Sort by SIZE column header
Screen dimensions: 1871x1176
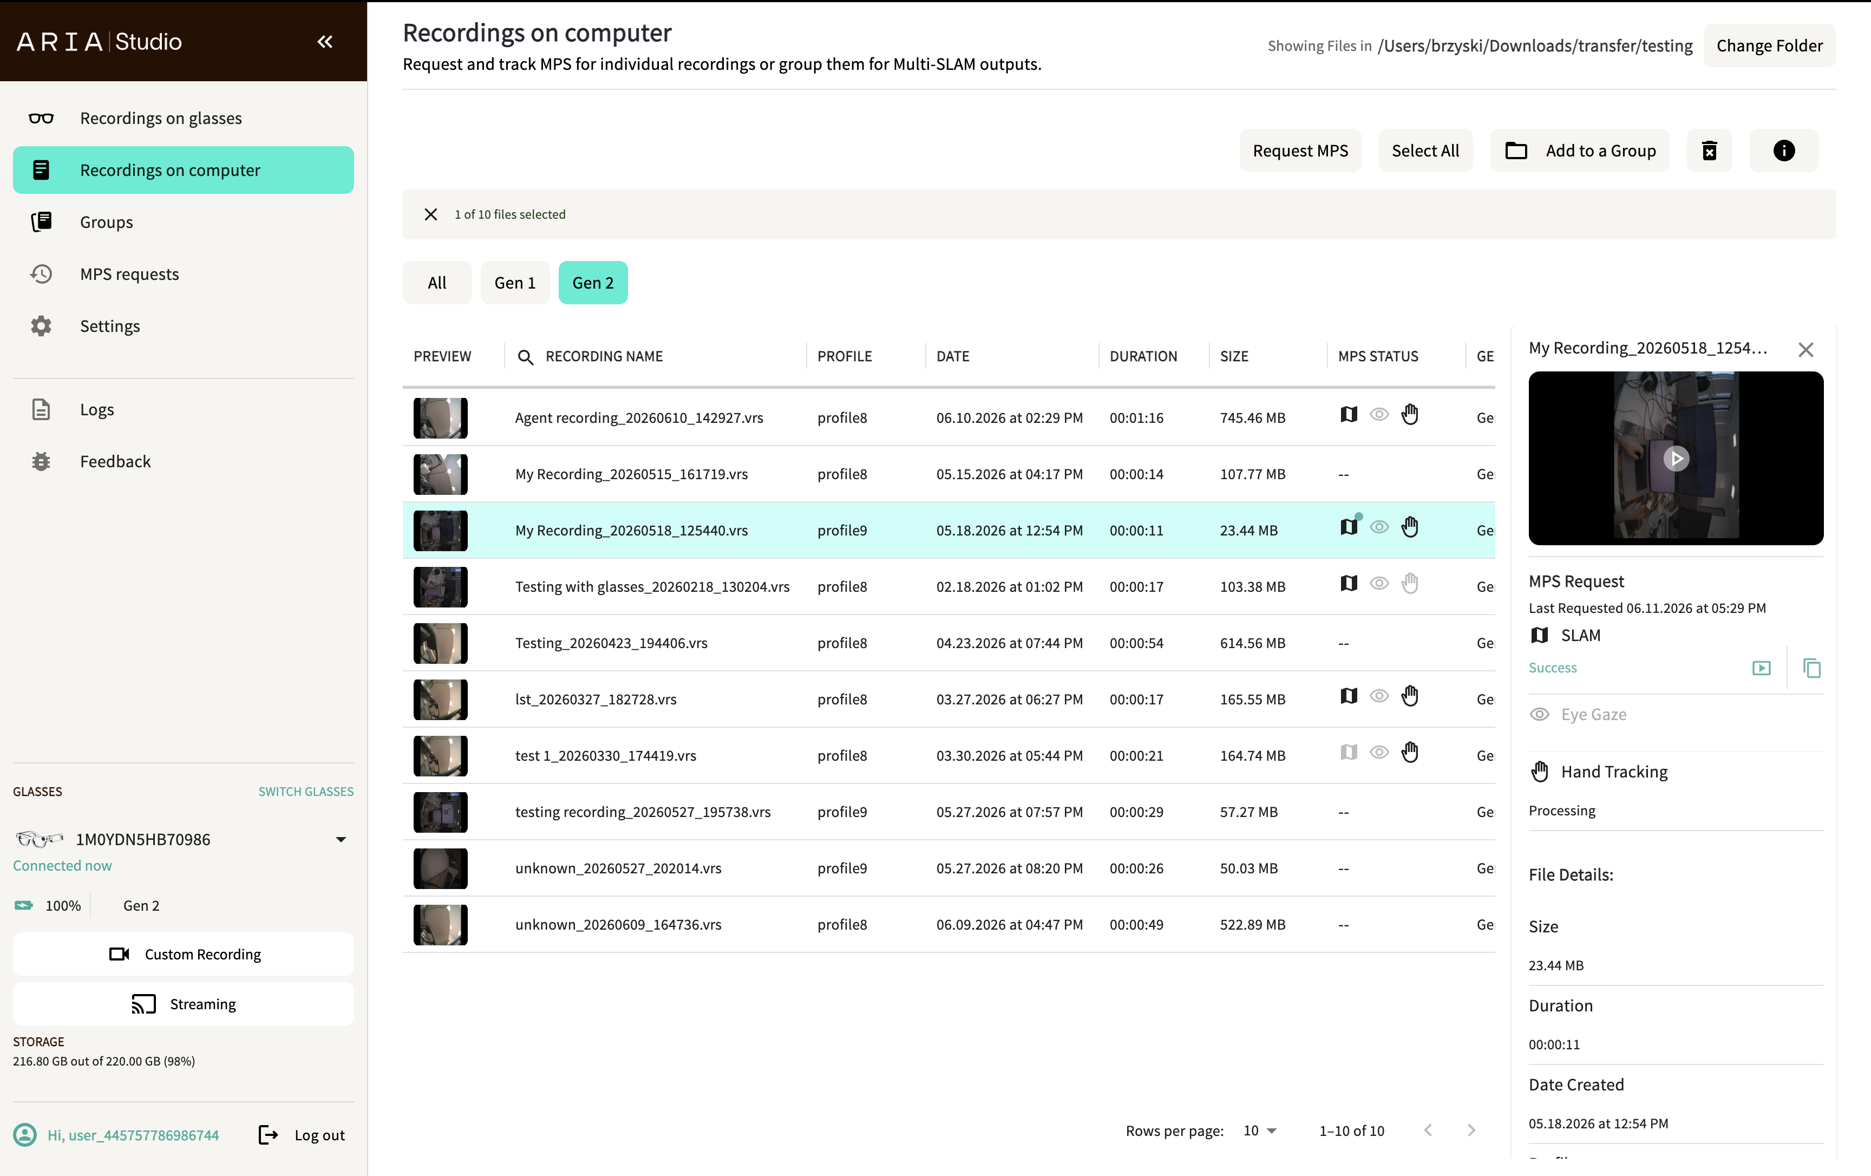point(1234,357)
